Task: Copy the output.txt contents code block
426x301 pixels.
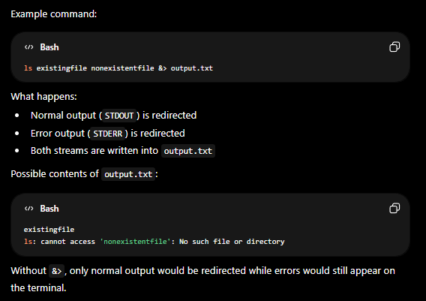Action: [x=394, y=208]
